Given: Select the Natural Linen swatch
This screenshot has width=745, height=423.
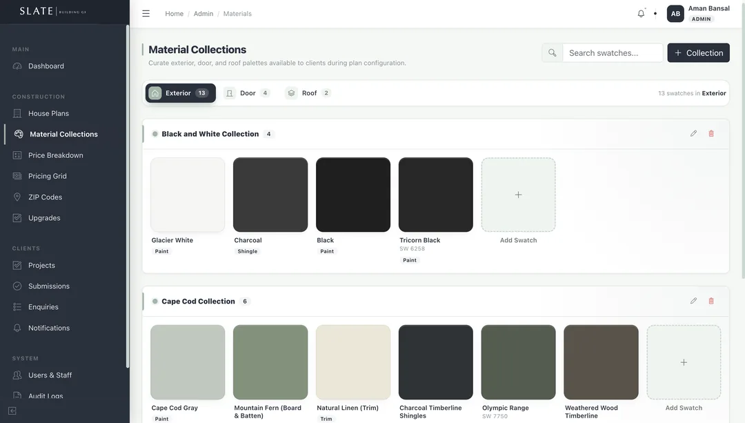Looking at the screenshot, I should click(x=353, y=362).
